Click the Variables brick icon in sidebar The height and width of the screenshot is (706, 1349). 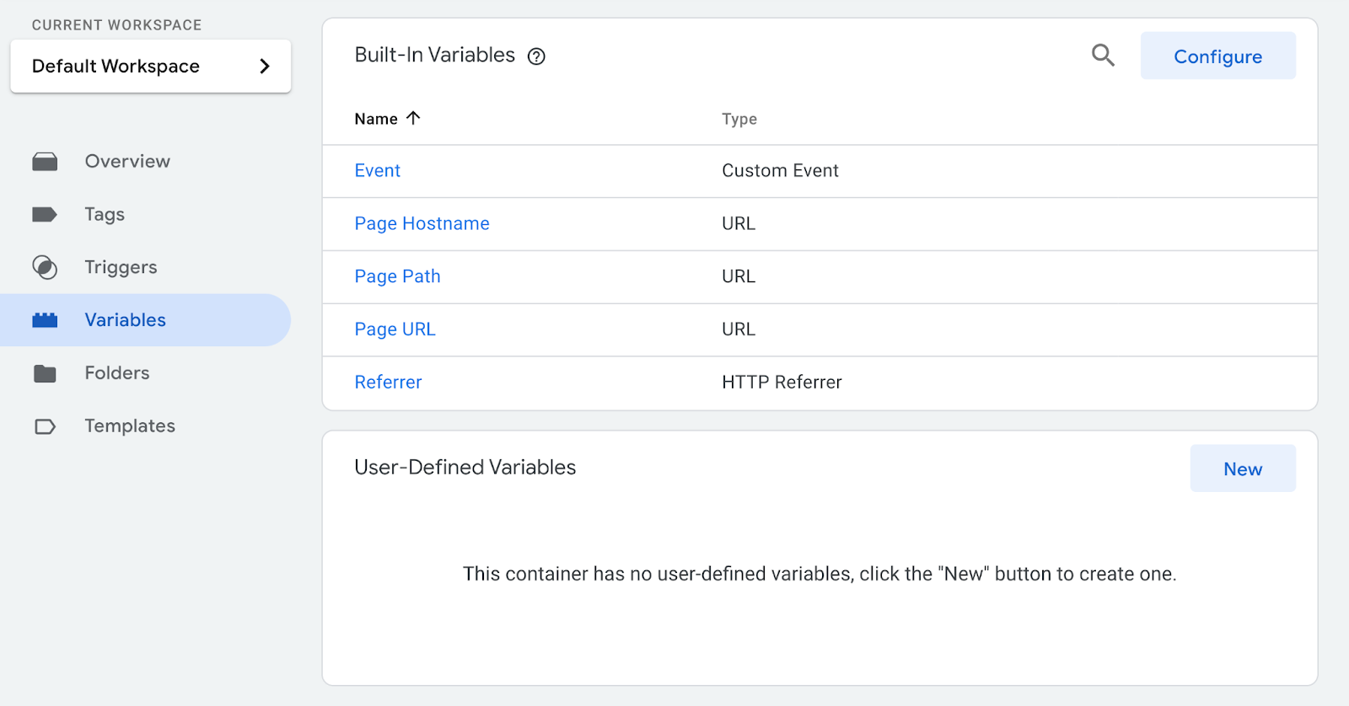45,320
